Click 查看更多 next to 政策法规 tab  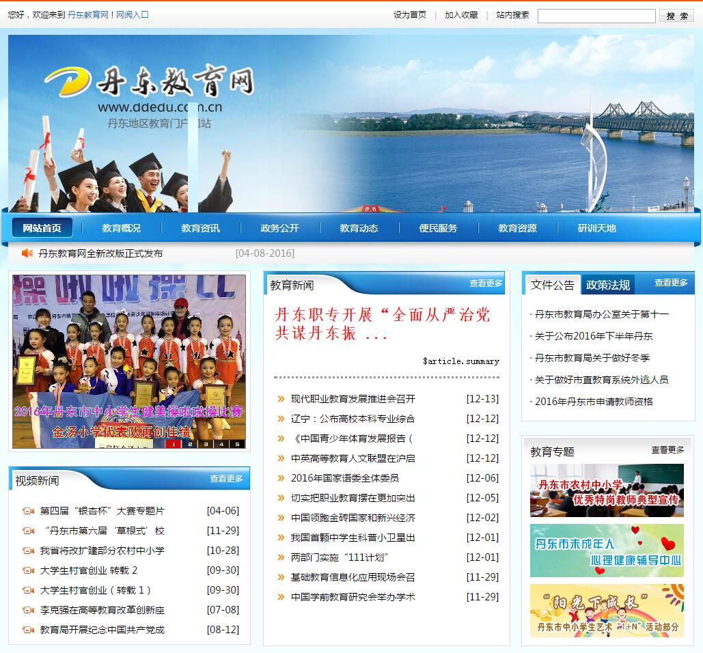pyautogui.click(x=671, y=282)
